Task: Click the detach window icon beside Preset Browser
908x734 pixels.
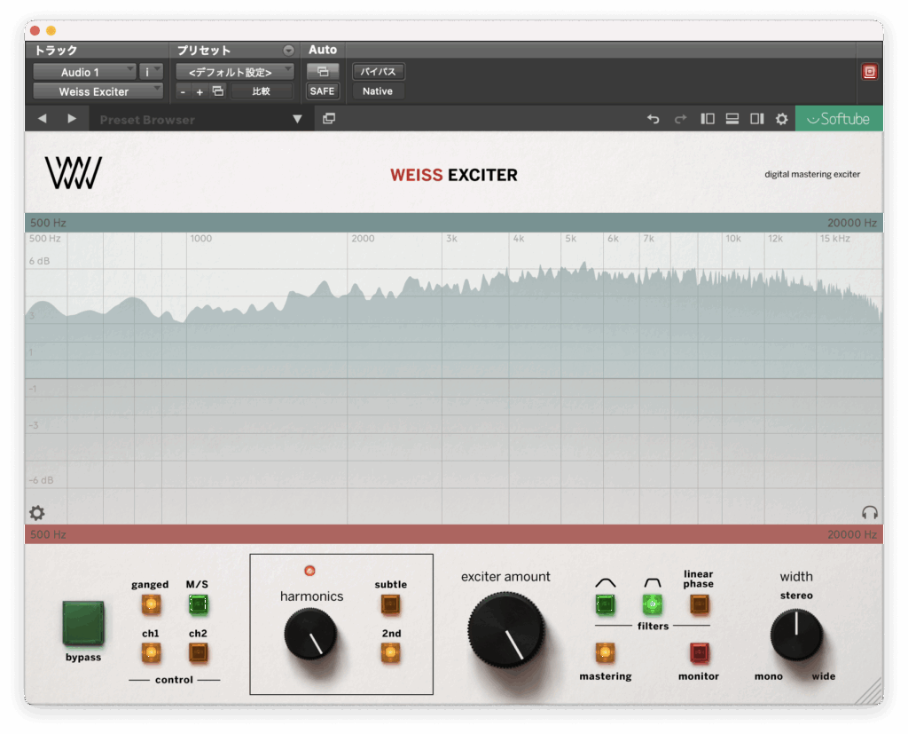Action: 329,119
